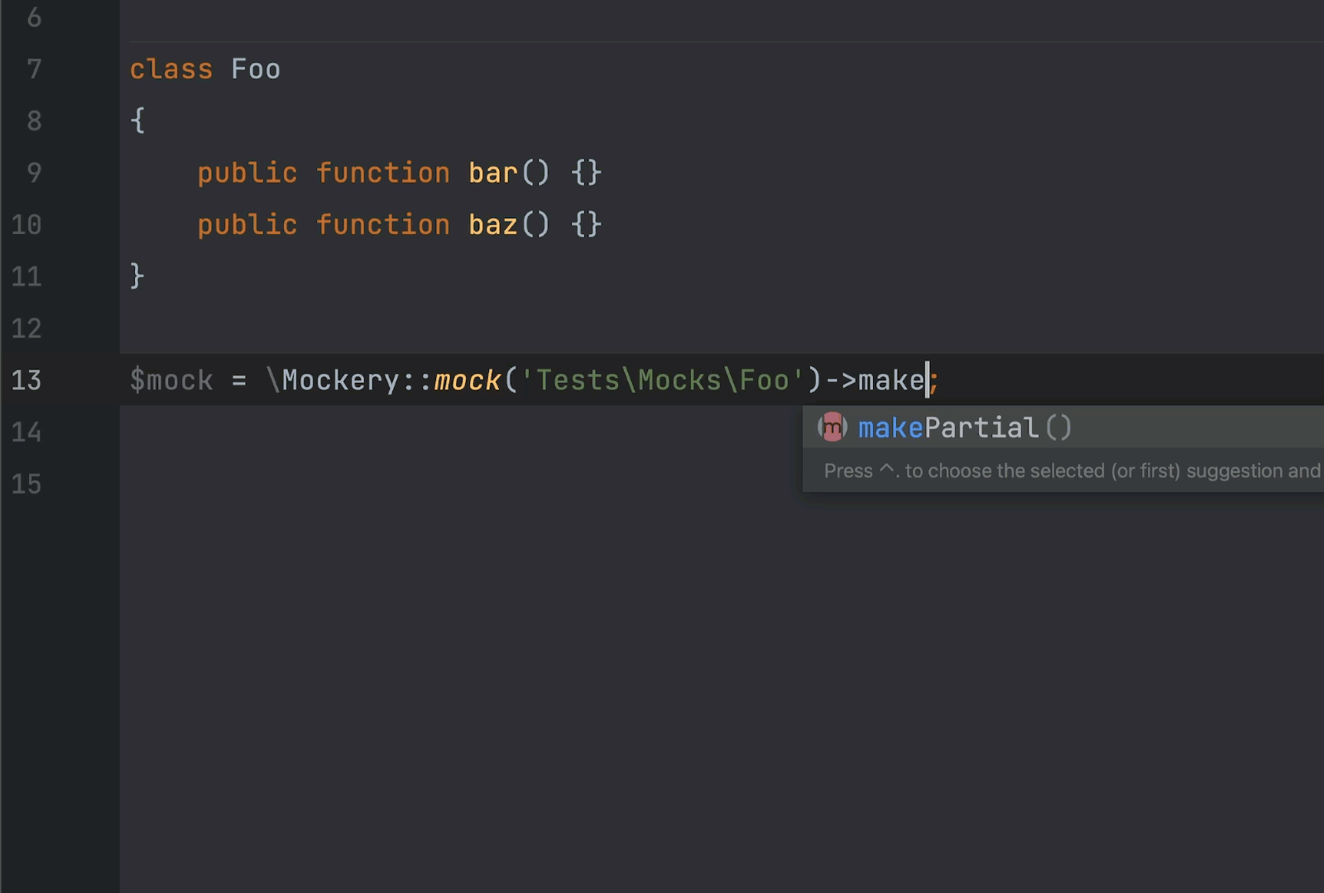
Task: Click the method icon beside makePartial
Action: 832,427
